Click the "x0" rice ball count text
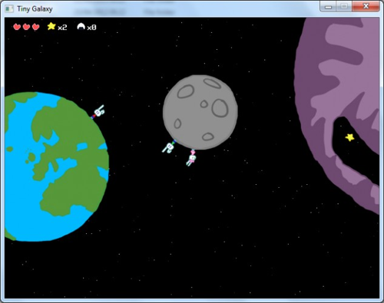This screenshot has height=303, width=384. (91, 28)
